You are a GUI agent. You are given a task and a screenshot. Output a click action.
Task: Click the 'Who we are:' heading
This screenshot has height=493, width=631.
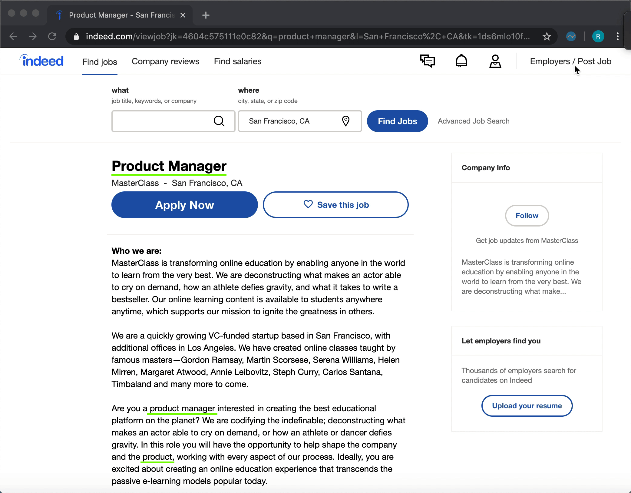[x=137, y=251]
